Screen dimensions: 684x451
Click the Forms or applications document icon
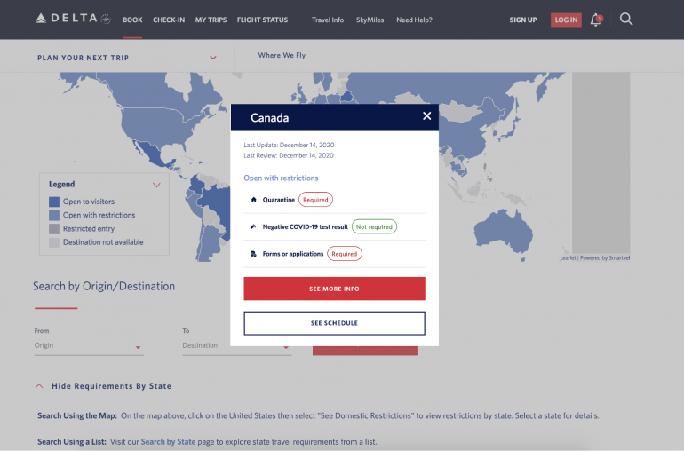tap(253, 254)
